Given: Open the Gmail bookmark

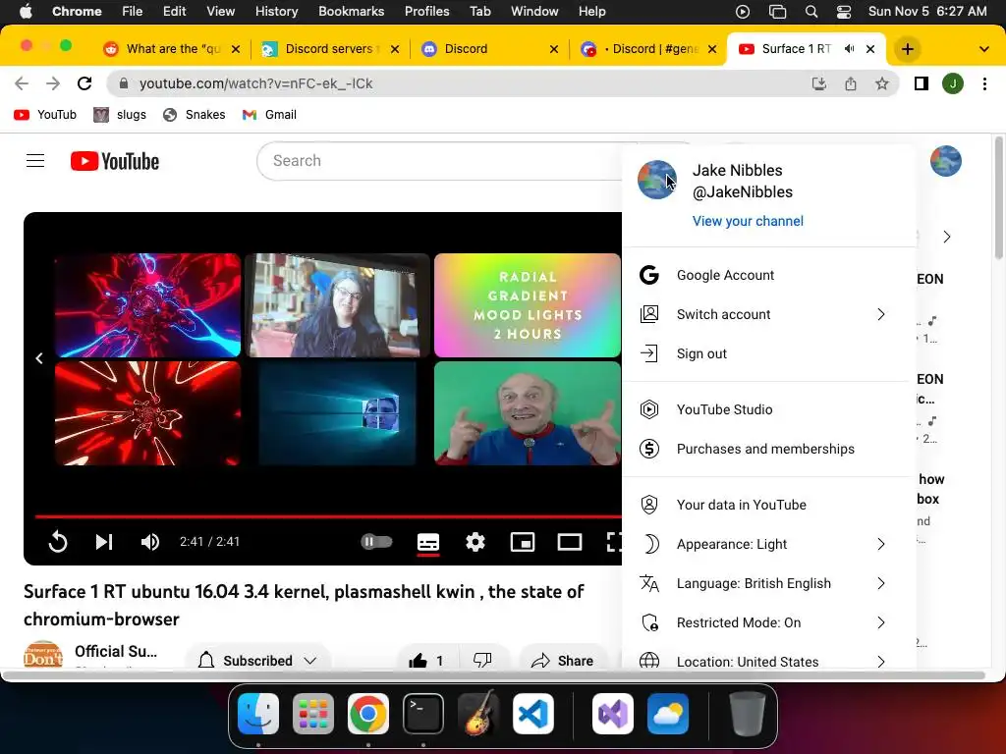Looking at the screenshot, I should (x=269, y=115).
